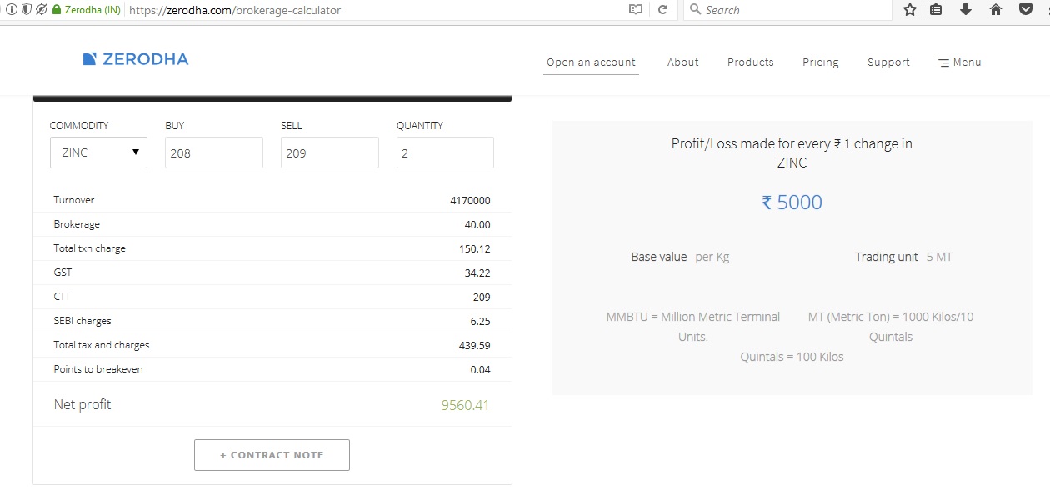The height and width of the screenshot is (501, 1050).
Task: Save the page to Pocket icon
Action: pyautogui.click(x=1026, y=10)
